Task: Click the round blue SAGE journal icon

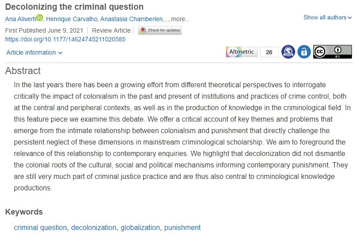Action: coord(288,52)
